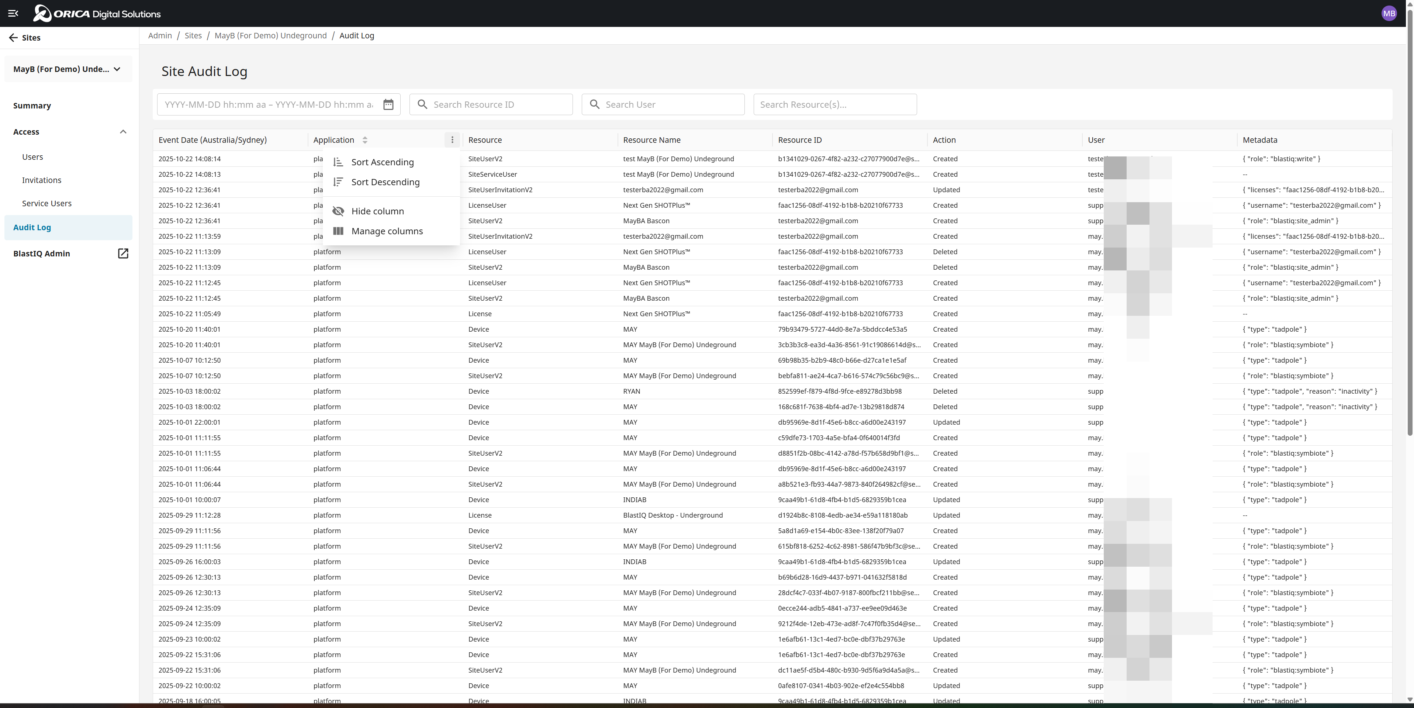
Task: Expand the MayB (For Demo) site selector
Action: [68, 69]
